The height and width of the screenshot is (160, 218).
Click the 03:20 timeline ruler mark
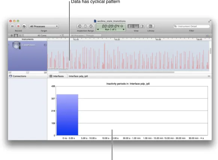click(x=117, y=40)
